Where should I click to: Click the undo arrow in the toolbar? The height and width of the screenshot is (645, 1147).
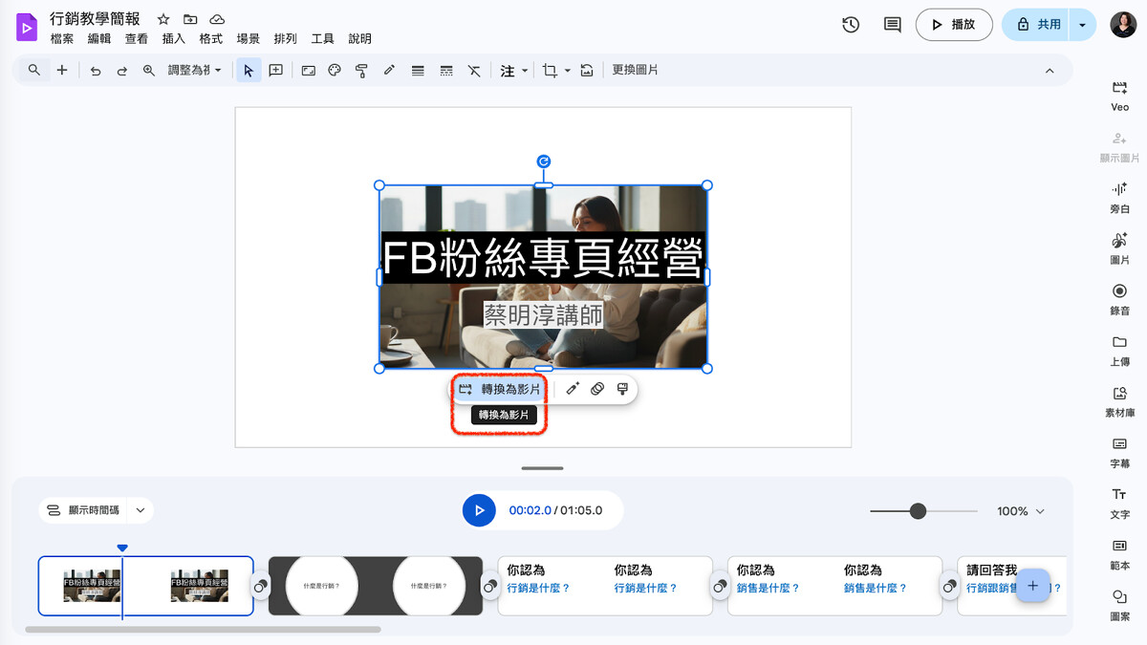coord(96,71)
